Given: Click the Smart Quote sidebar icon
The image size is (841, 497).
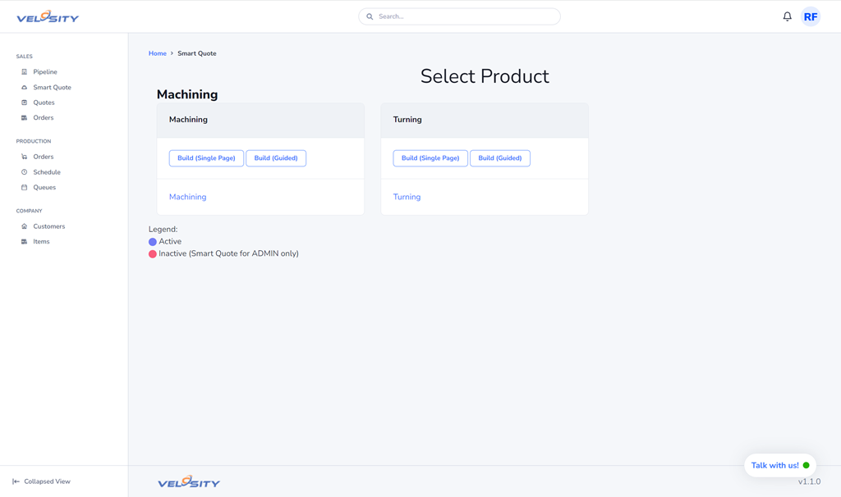Looking at the screenshot, I should (24, 87).
